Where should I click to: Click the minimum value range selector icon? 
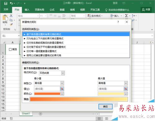tap(62, 89)
